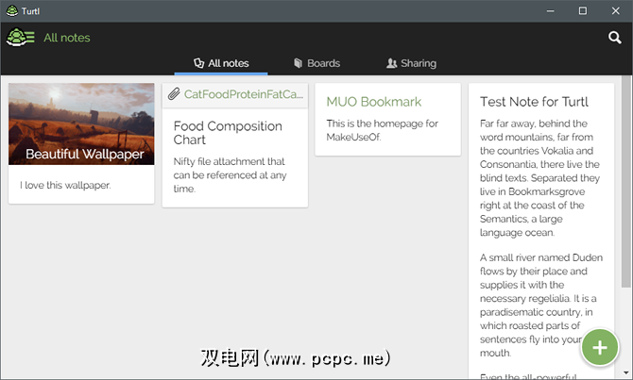
Task: Click 'I love this wallpaper.' note text
Action: [65, 185]
